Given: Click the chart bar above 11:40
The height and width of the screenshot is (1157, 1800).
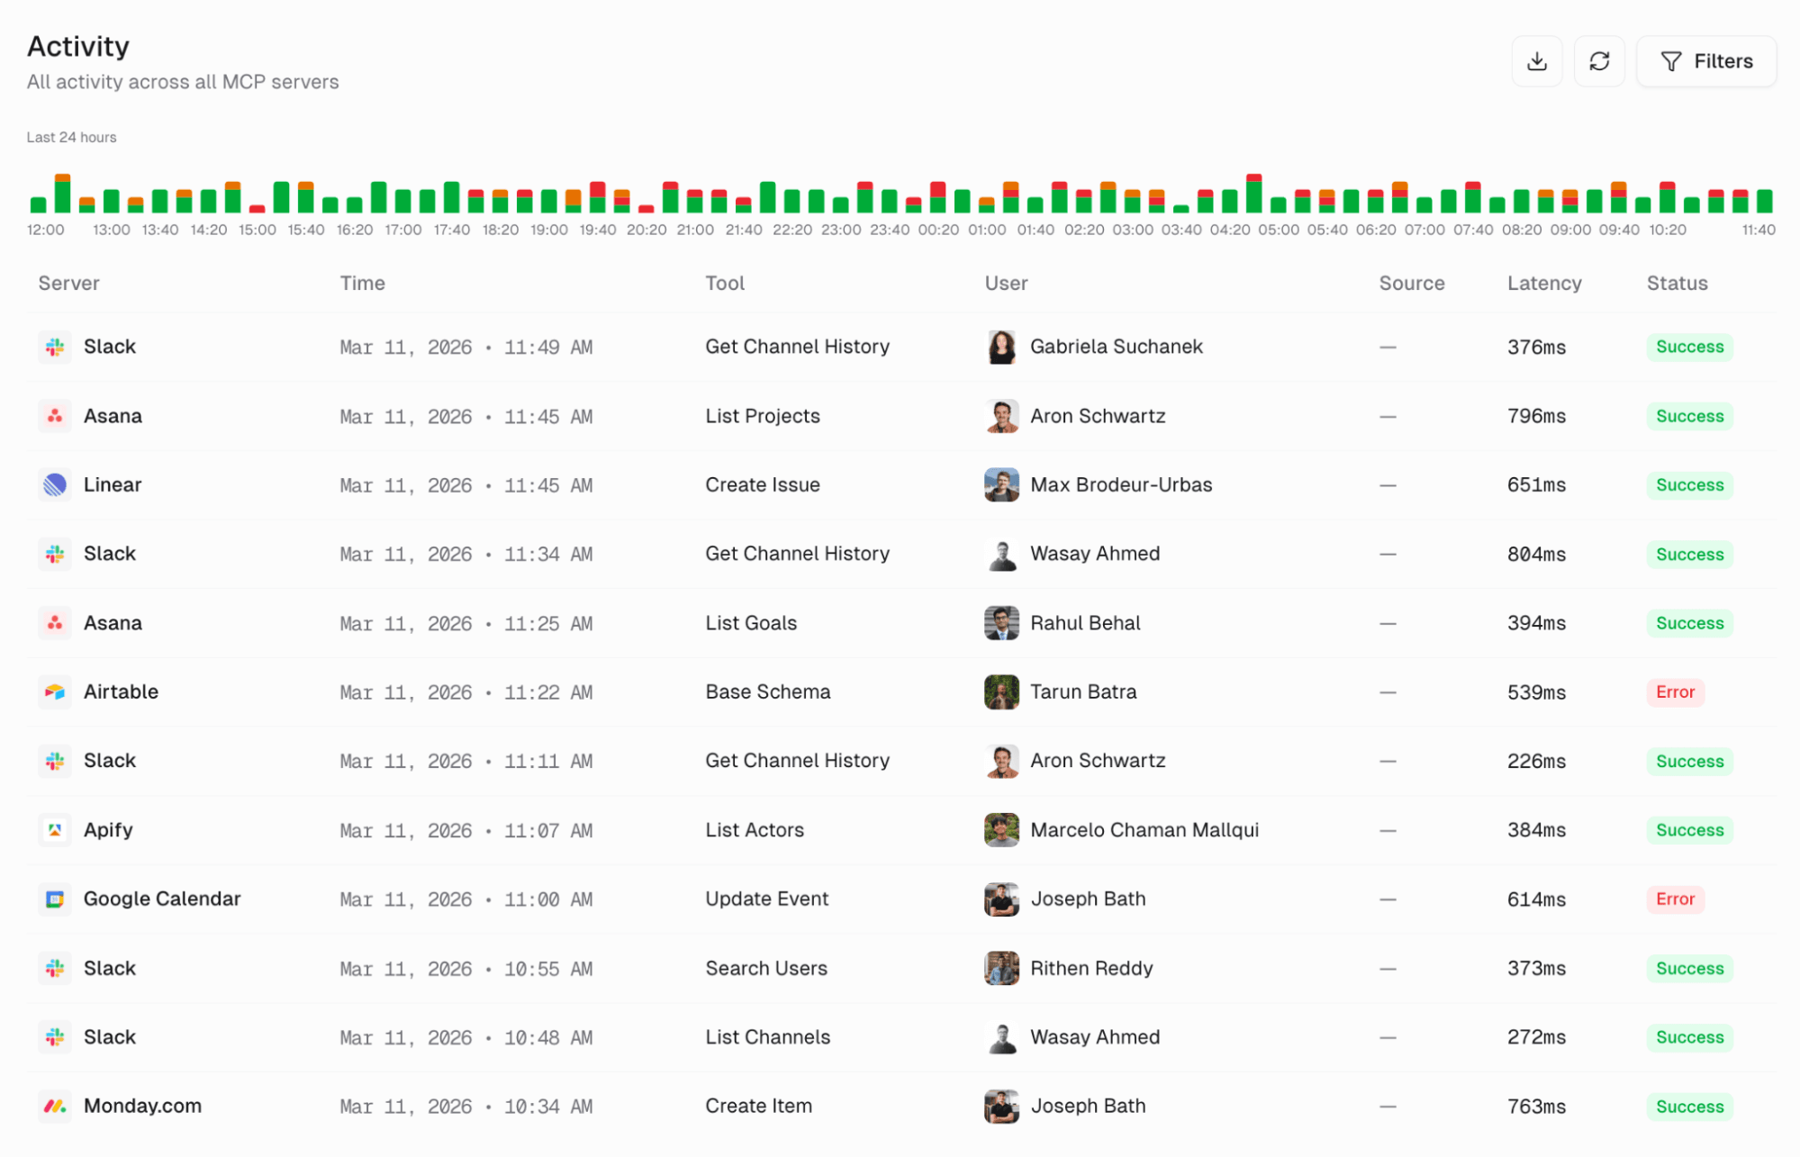Looking at the screenshot, I should coord(1764,201).
